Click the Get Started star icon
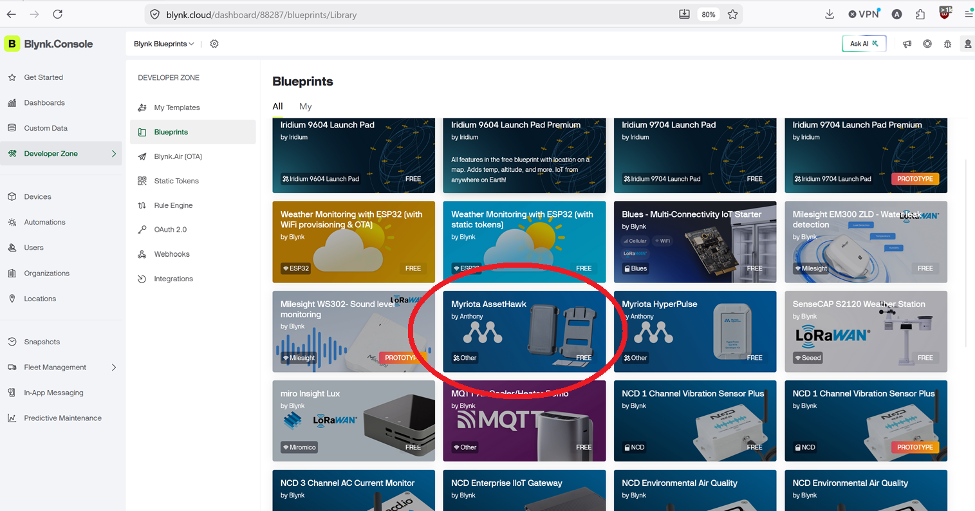Image resolution: width=975 pixels, height=511 pixels. (12, 77)
